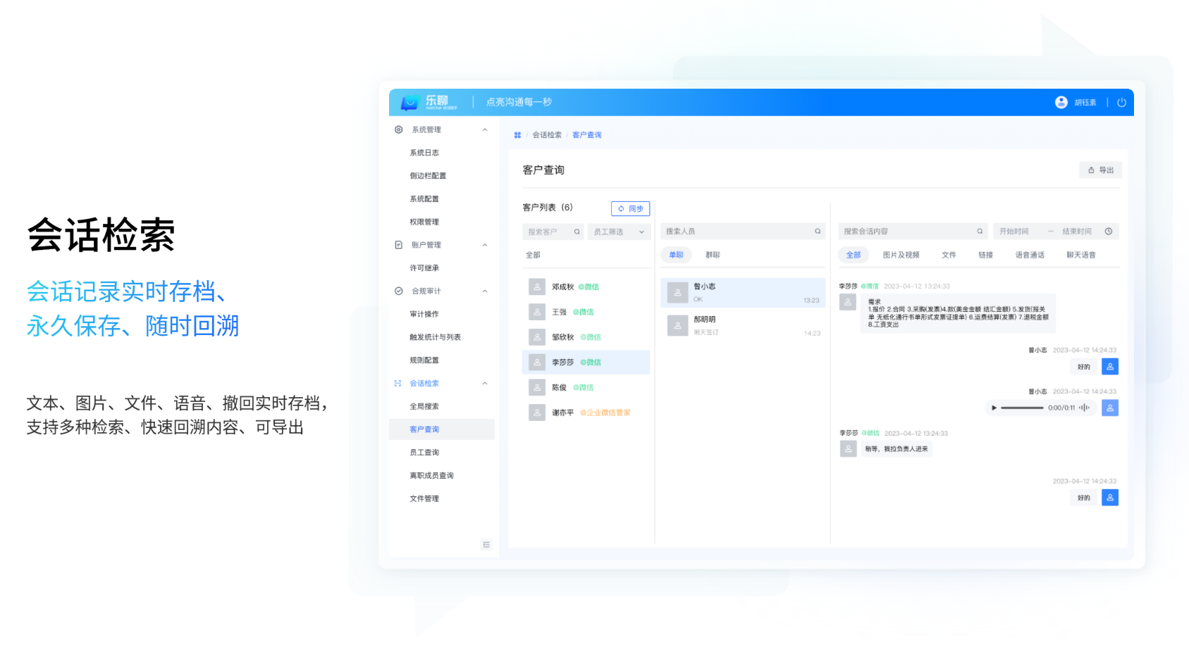Switch to the 文件 message filter
1189x649 pixels.
pyautogui.click(x=949, y=255)
